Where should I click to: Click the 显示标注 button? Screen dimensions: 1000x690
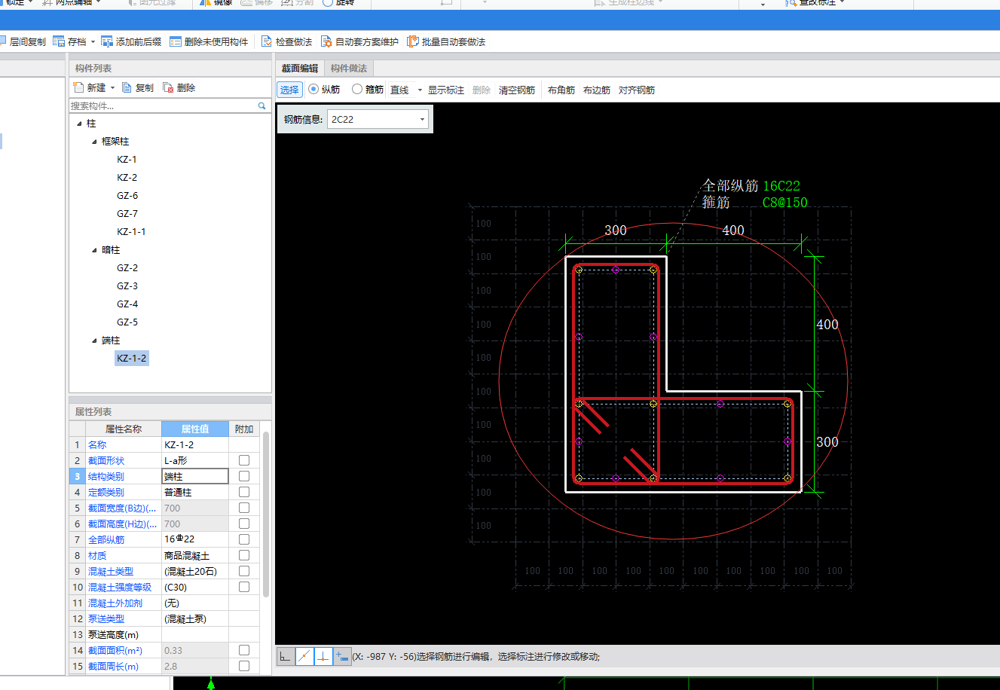446,90
